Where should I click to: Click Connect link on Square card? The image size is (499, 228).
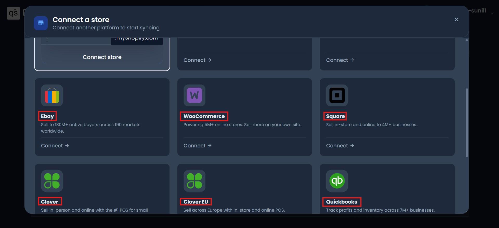click(x=340, y=146)
